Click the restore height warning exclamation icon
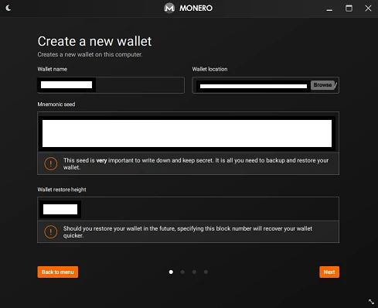 tap(51, 231)
